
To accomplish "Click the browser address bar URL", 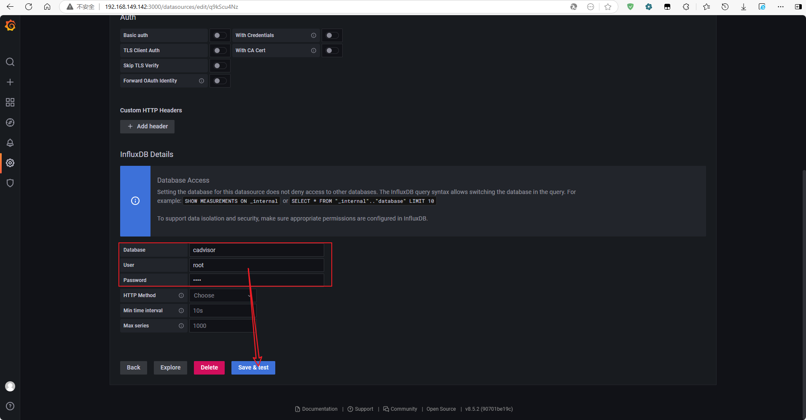I will 172,7.
